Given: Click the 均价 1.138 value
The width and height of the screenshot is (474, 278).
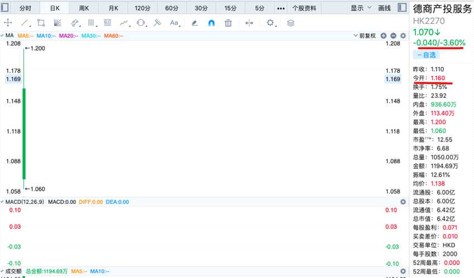Looking at the screenshot, I should (438, 183).
